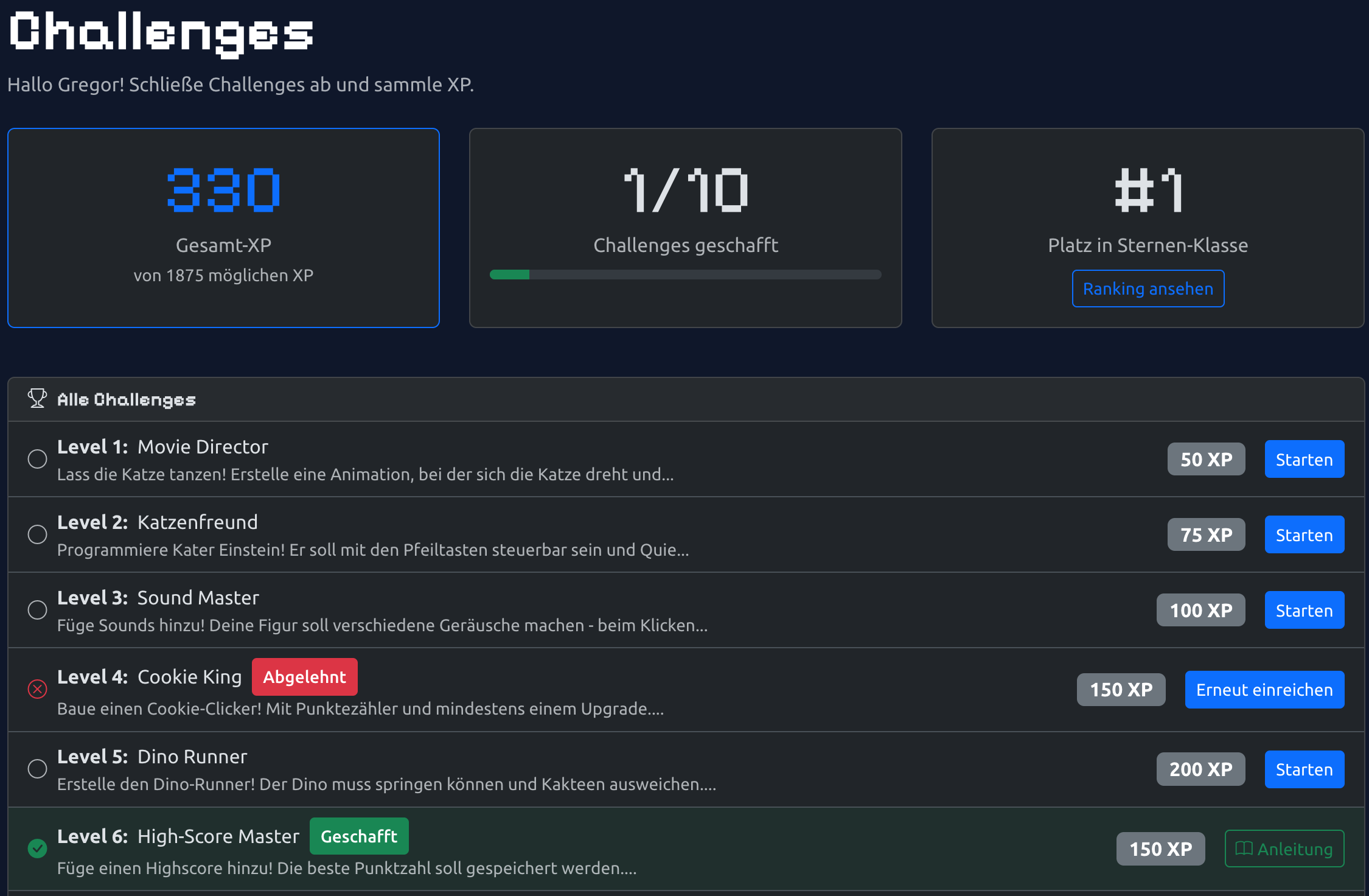Start the Dino Runner challenge
Screen dimensions: 1369x896
1304,769
